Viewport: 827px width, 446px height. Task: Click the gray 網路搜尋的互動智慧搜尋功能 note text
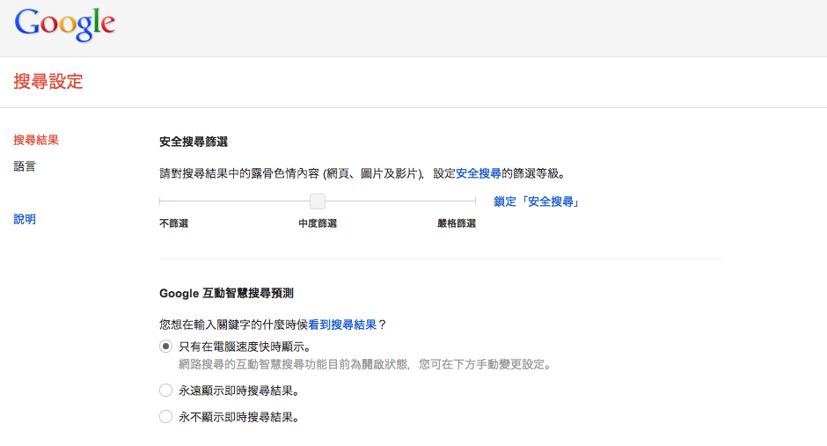pyautogui.click(x=364, y=364)
